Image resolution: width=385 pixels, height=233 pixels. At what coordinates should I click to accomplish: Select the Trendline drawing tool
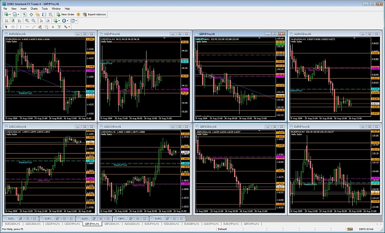(33, 27)
